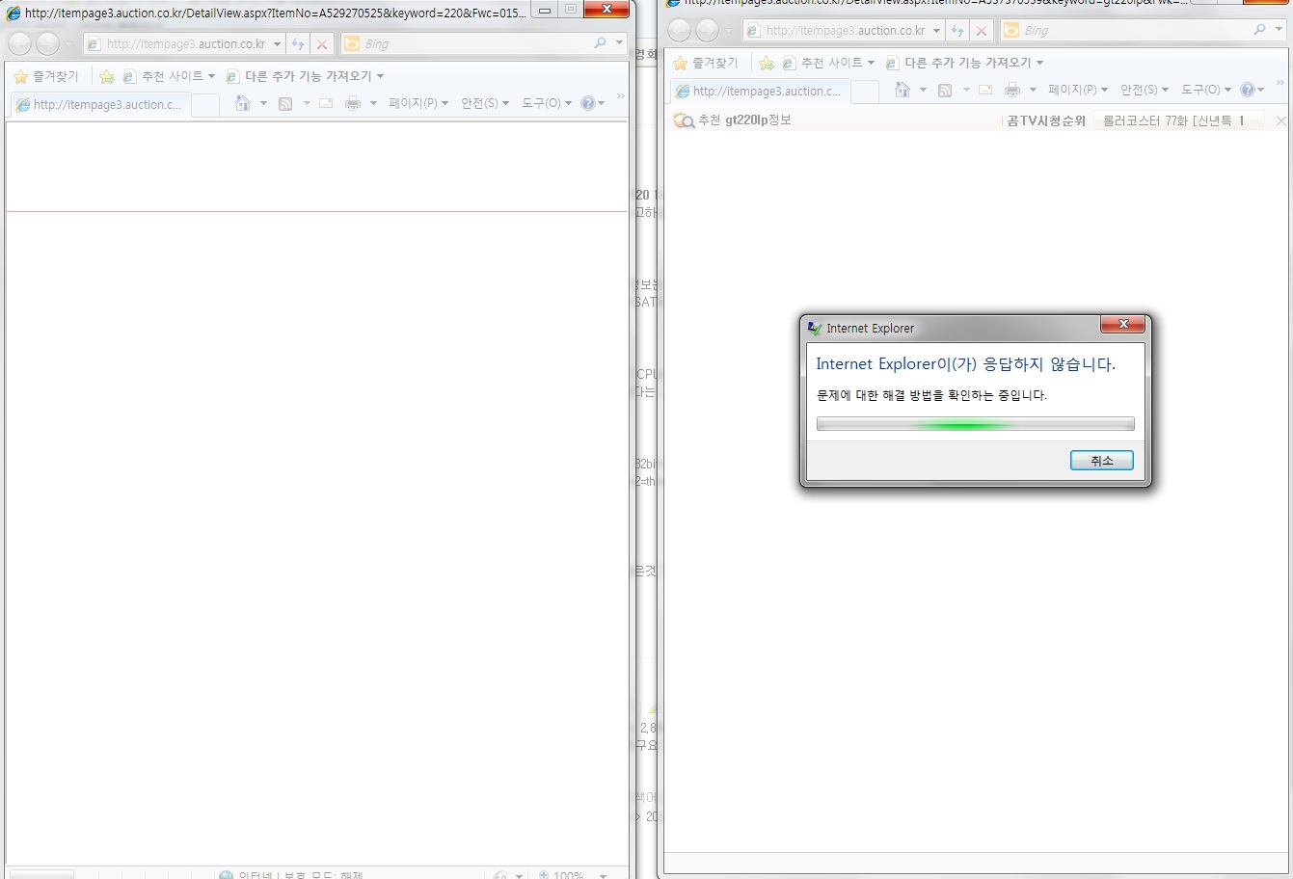This screenshot has height=879, width=1293.
Task: Close the Internet Explorer not-responding dialog
Action: pos(1122,326)
